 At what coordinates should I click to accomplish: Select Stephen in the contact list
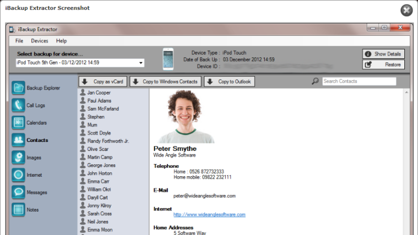96,117
